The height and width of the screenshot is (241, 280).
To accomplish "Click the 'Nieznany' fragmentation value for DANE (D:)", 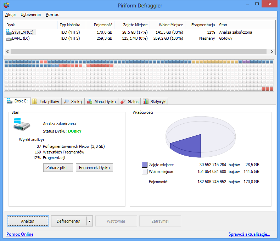I will tap(207, 38).
